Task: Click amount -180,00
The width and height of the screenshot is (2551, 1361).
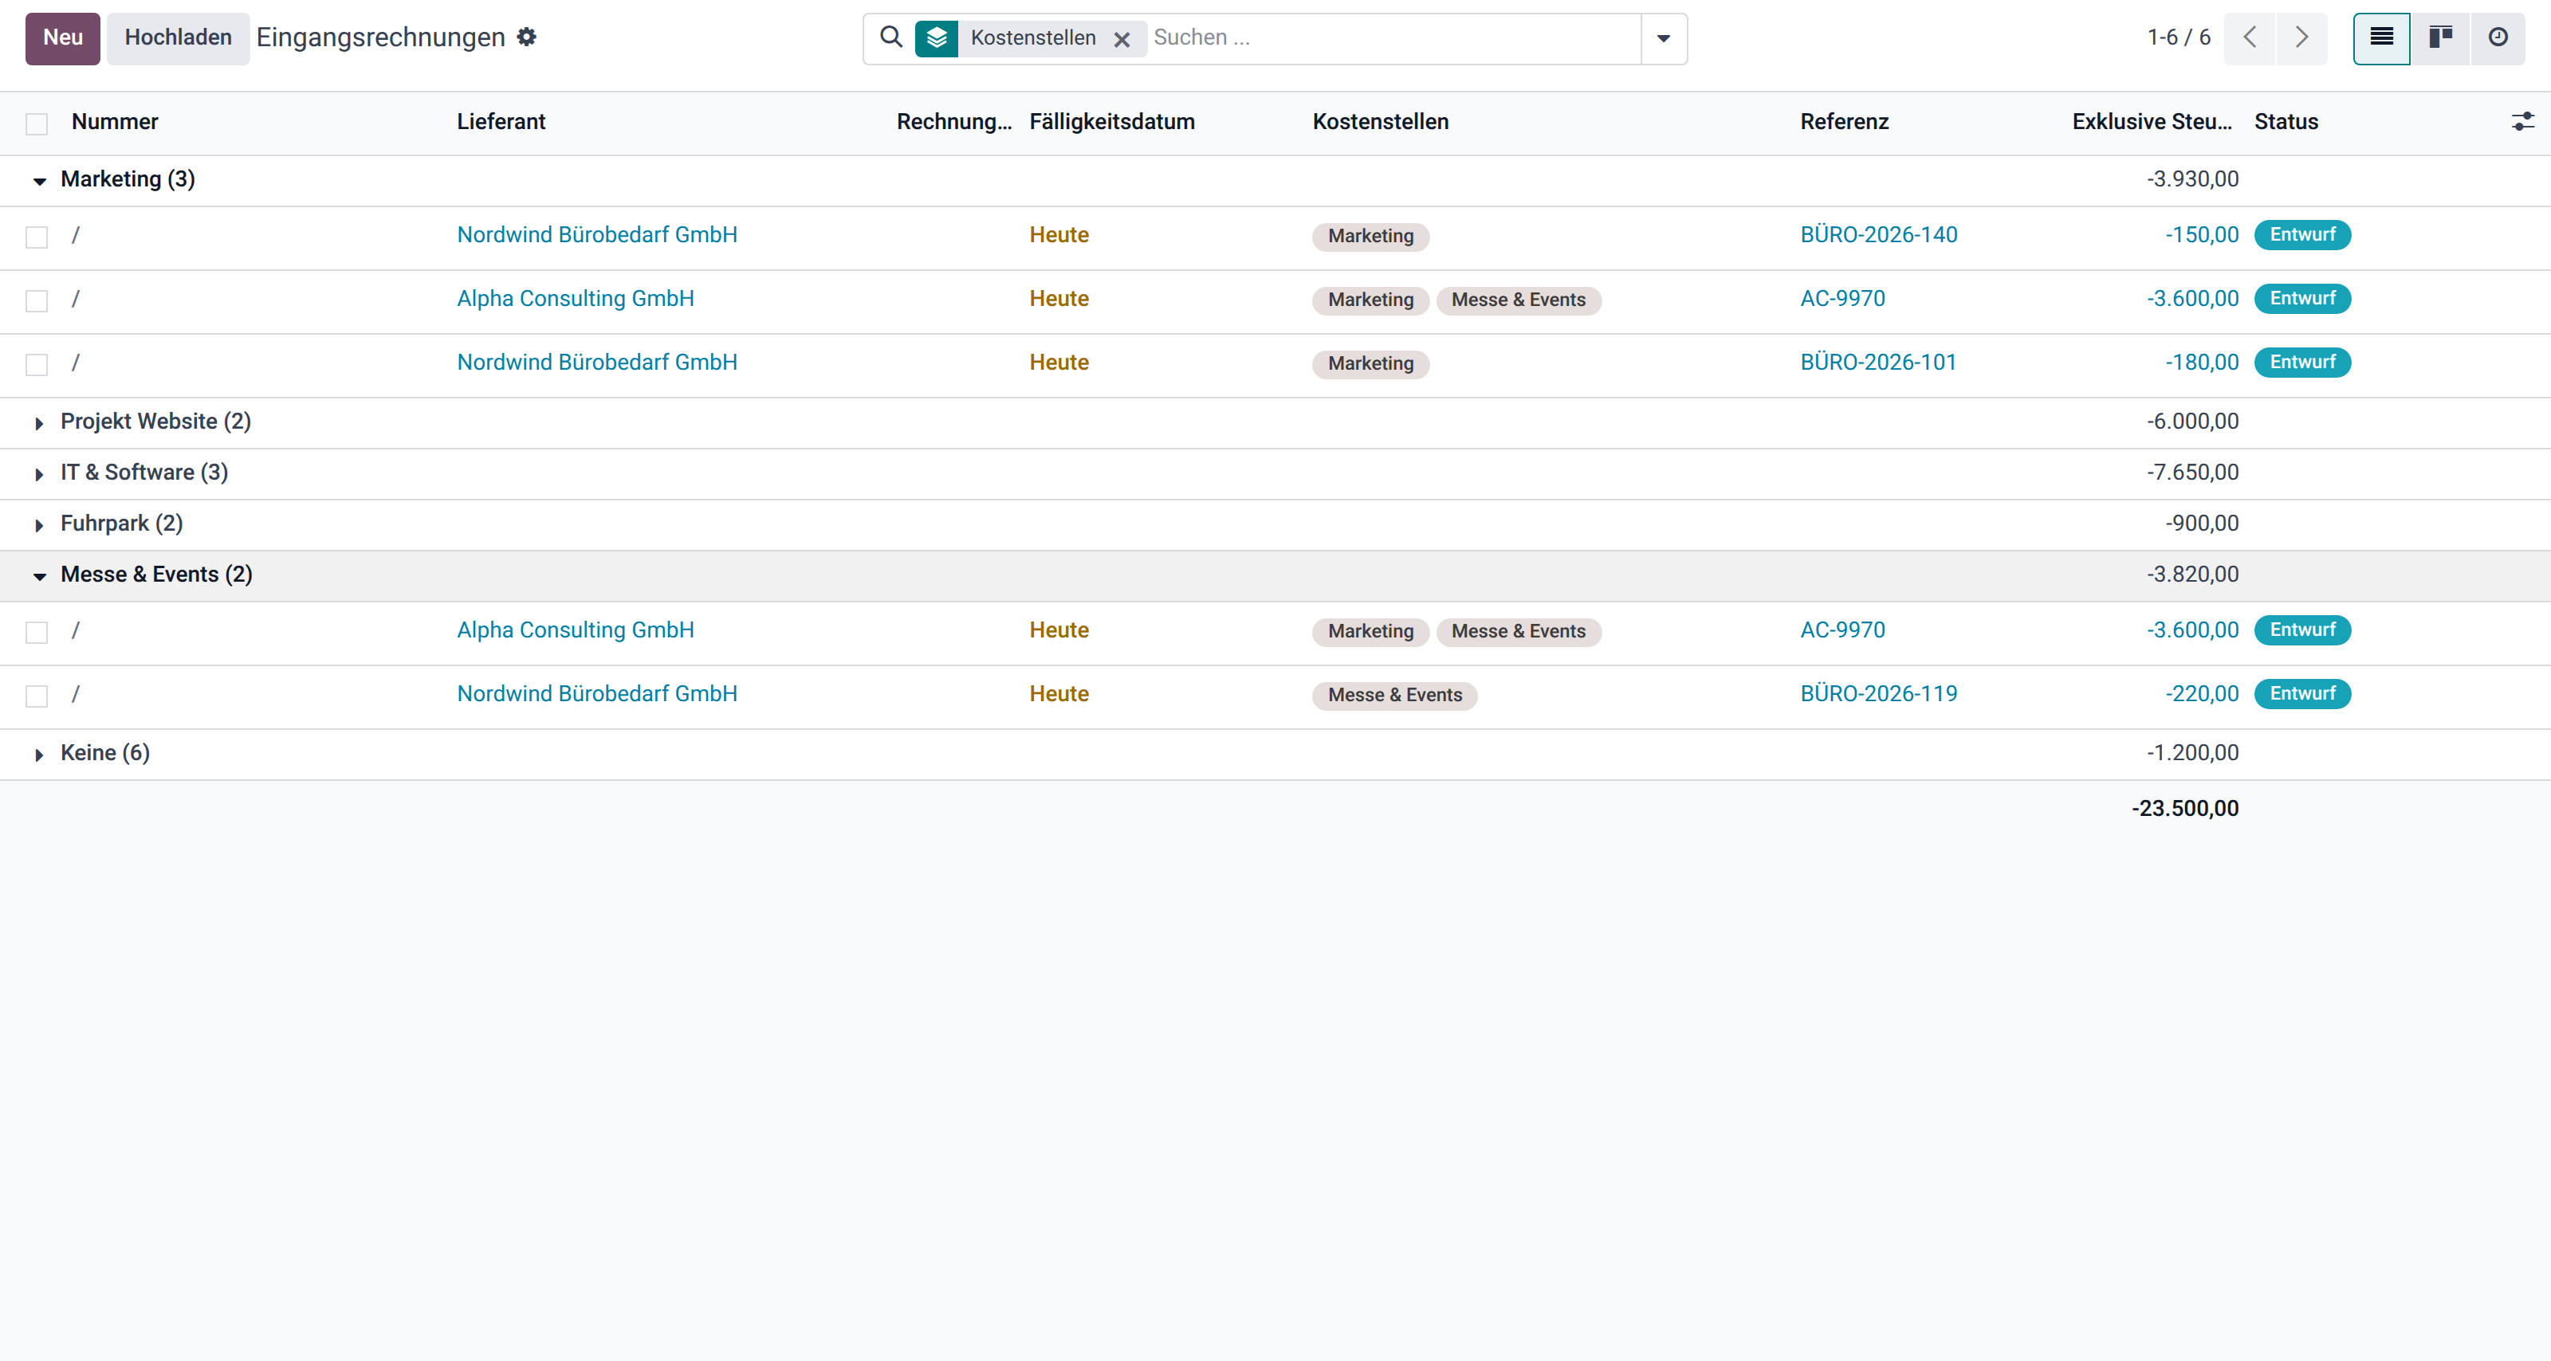Action: [x=2201, y=363]
